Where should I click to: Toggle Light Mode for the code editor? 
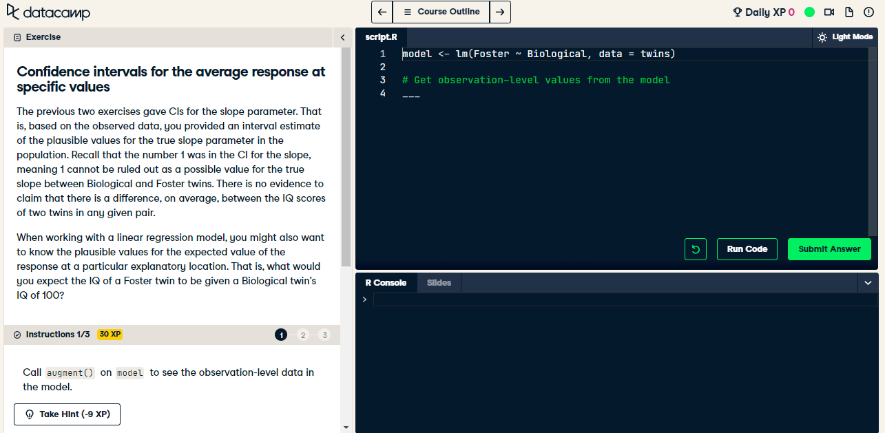pos(844,37)
